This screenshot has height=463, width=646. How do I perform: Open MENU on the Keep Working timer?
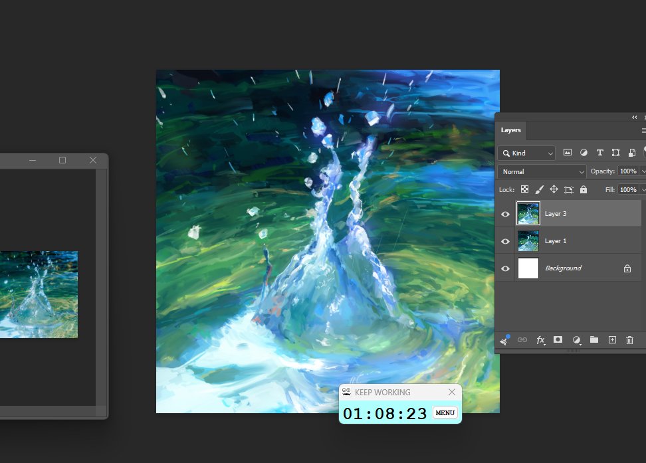pyautogui.click(x=445, y=413)
